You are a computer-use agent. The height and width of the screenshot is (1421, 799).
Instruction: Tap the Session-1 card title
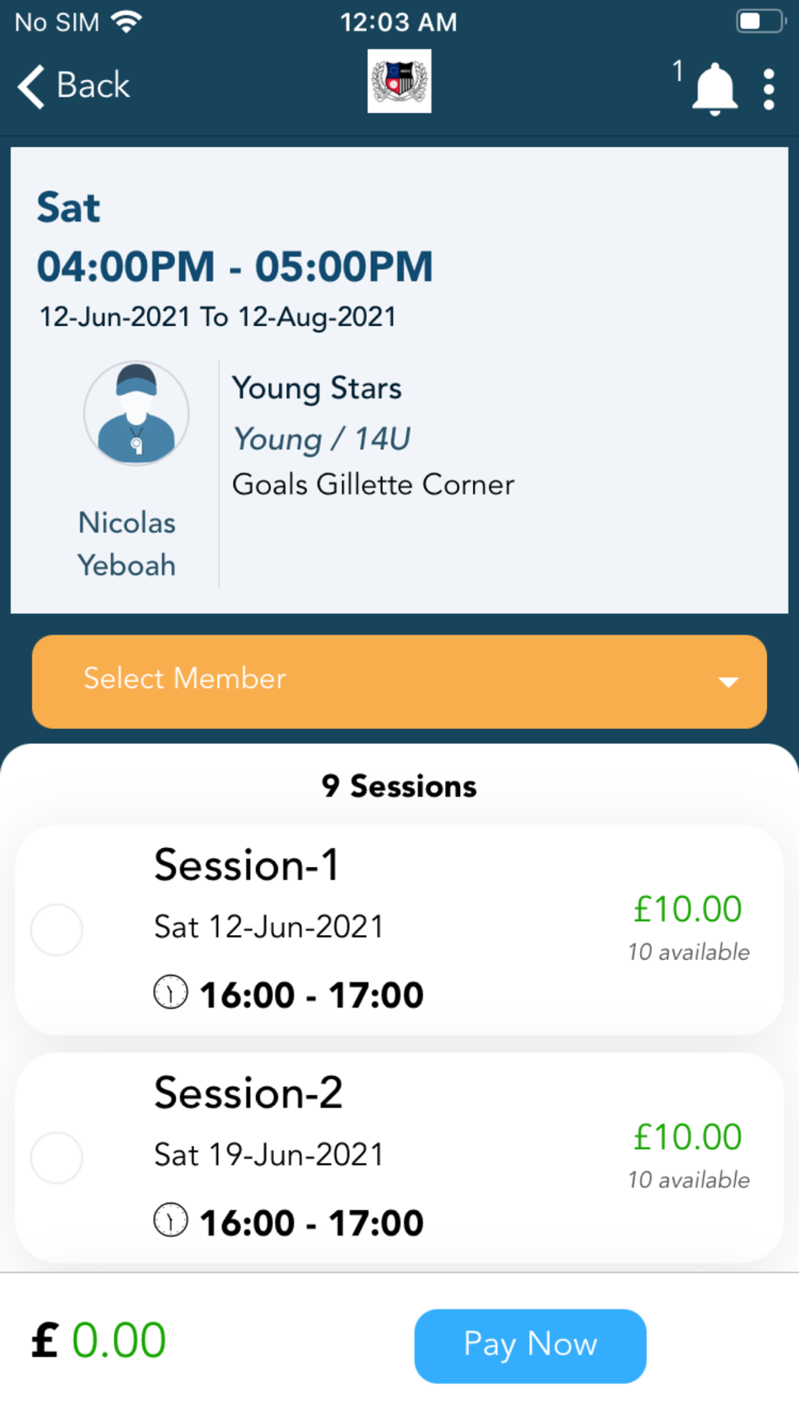coord(247,865)
